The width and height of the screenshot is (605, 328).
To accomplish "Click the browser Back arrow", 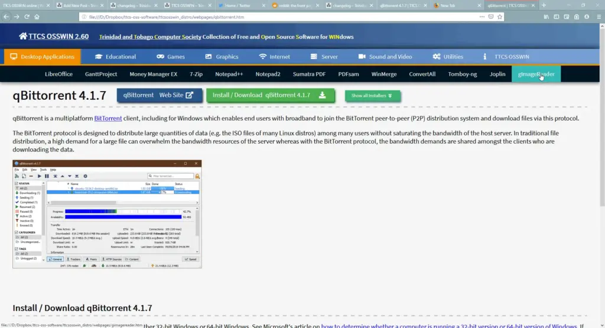I will point(6,17).
